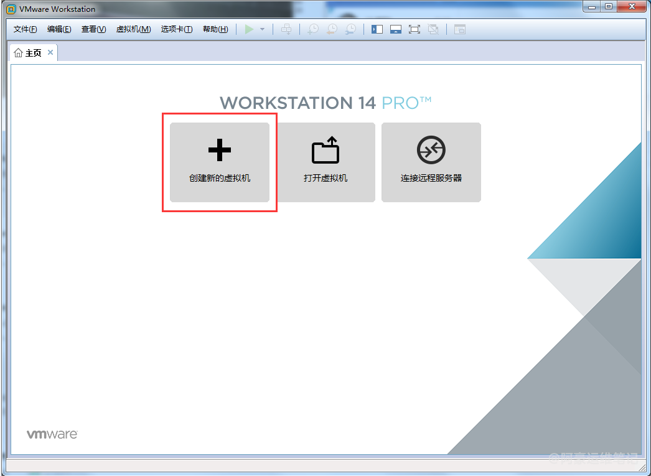Screen dimensions: 651x476
Task: Click the console view toolbar icon
Action: (x=460, y=29)
